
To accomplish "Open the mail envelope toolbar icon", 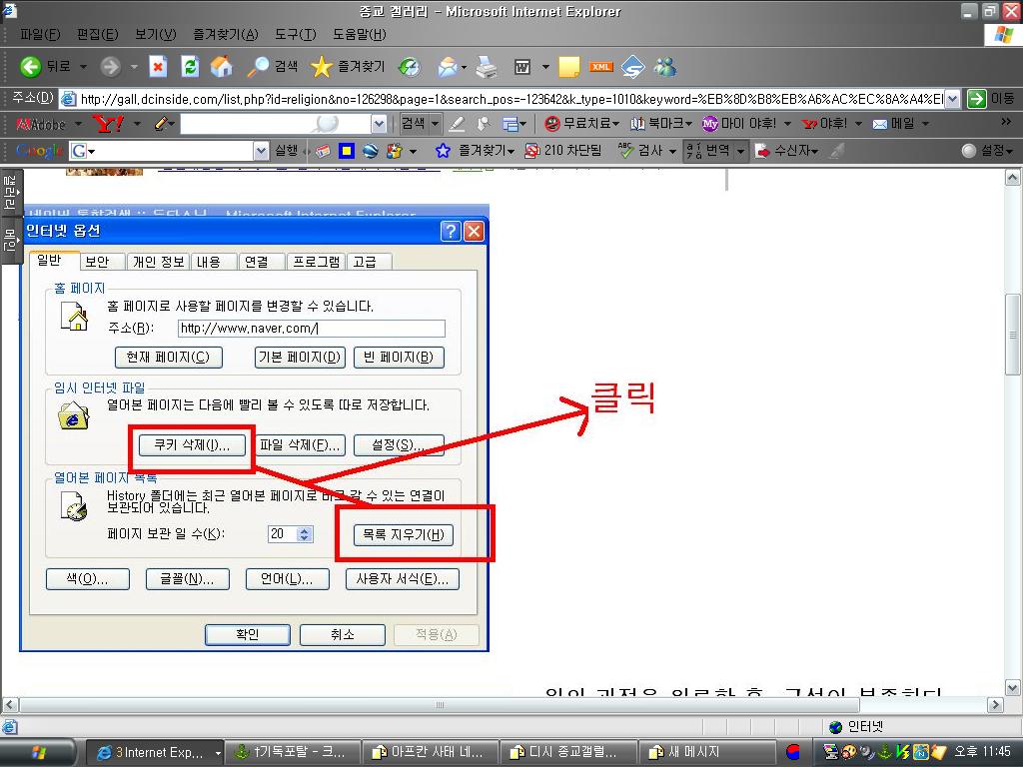I will 448,67.
